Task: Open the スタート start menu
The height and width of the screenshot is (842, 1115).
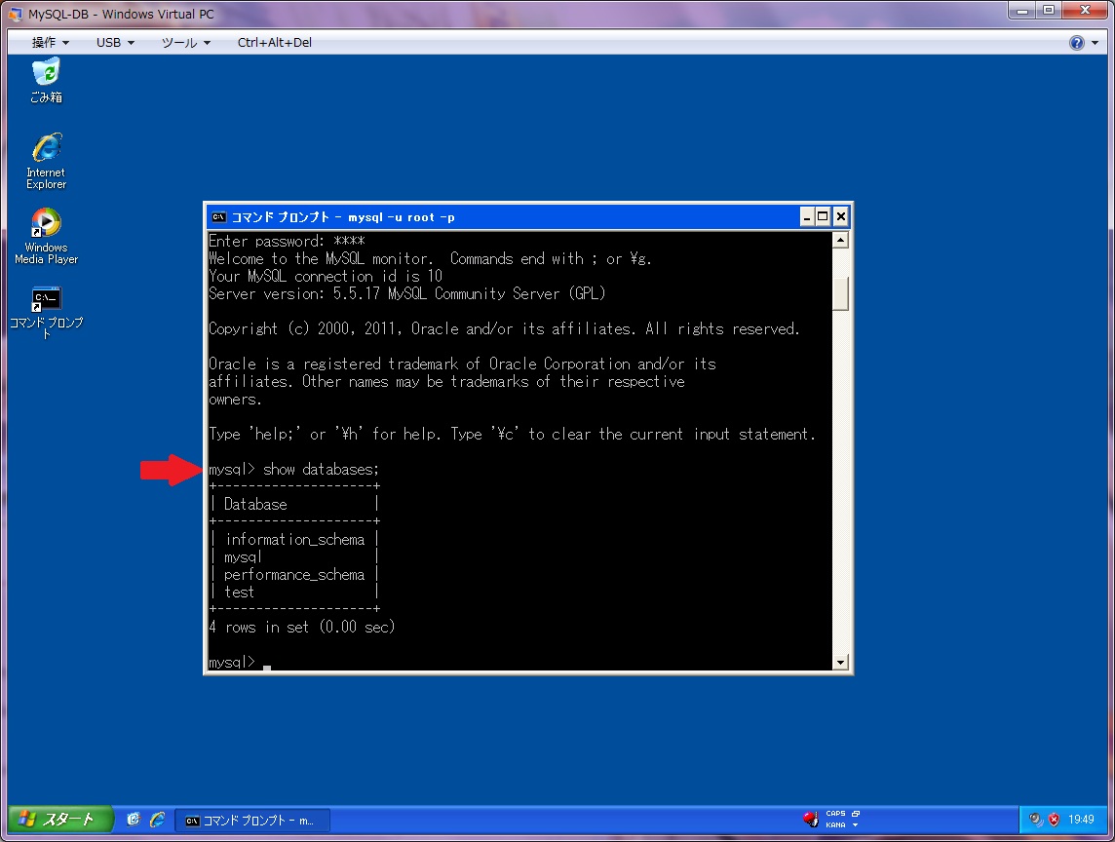Action: click(59, 820)
